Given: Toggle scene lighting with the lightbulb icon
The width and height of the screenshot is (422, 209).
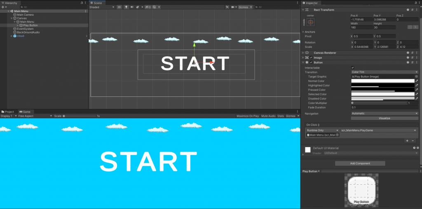Looking at the screenshot, I should [x=126, y=7].
